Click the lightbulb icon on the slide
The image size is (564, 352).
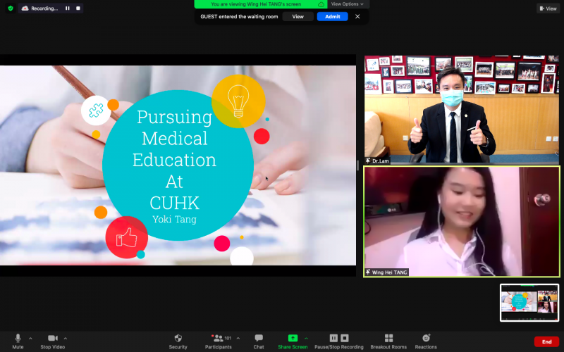point(238,101)
